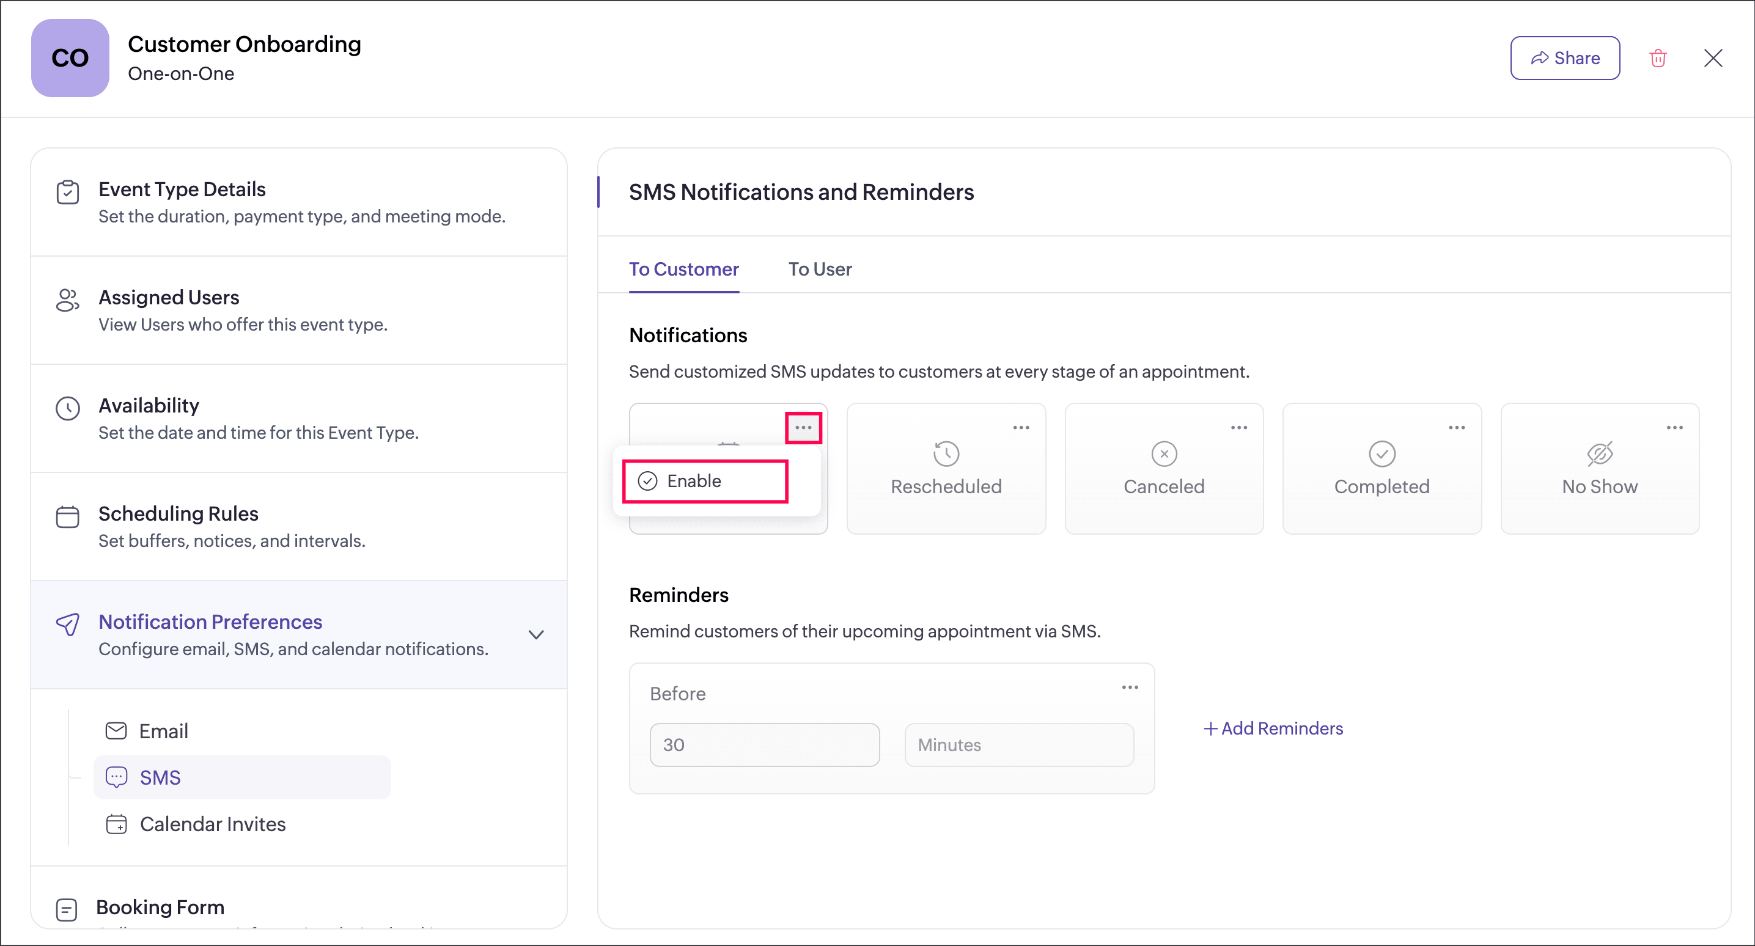The height and width of the screenshot is (946, 1755).
Task: Click the 30 reminder value field
Action: (764, 744)
